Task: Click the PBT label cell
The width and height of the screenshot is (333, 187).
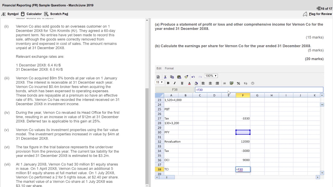Action: coord(171,109)
